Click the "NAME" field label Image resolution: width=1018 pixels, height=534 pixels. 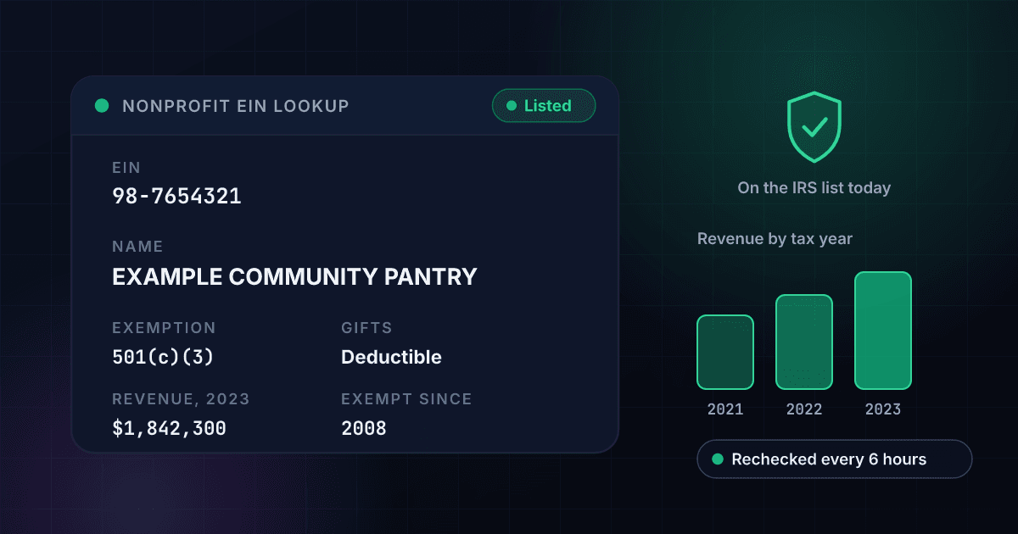click(x=137, y=247)
